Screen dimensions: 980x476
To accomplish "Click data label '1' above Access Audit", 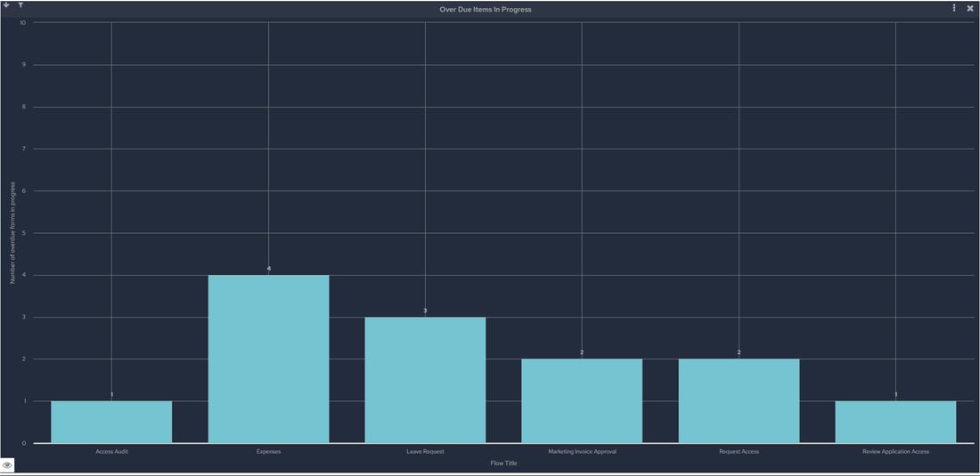I will (112, 394).
